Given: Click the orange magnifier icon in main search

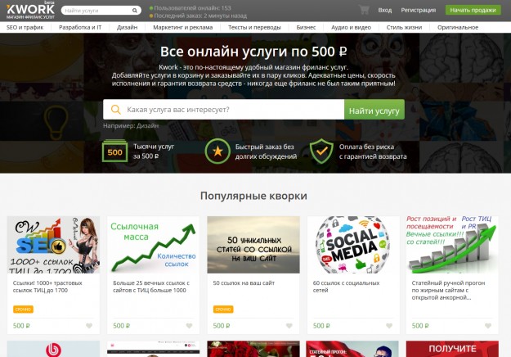Looking at the screenshot, I should tap(116, 110).
